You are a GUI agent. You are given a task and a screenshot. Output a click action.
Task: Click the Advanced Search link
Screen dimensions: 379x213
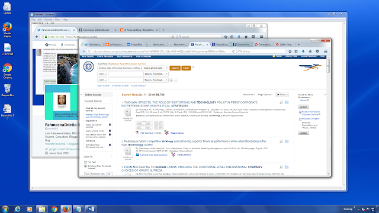tap(120, 86)
